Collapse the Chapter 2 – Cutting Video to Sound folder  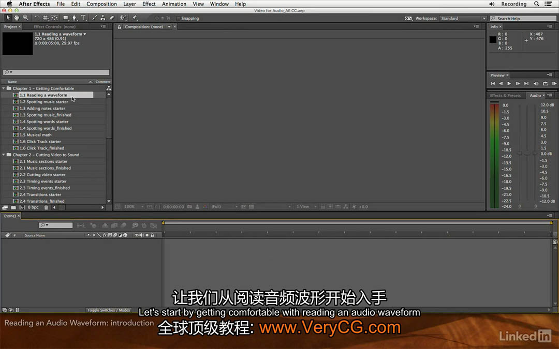click(x=4, y=155)
